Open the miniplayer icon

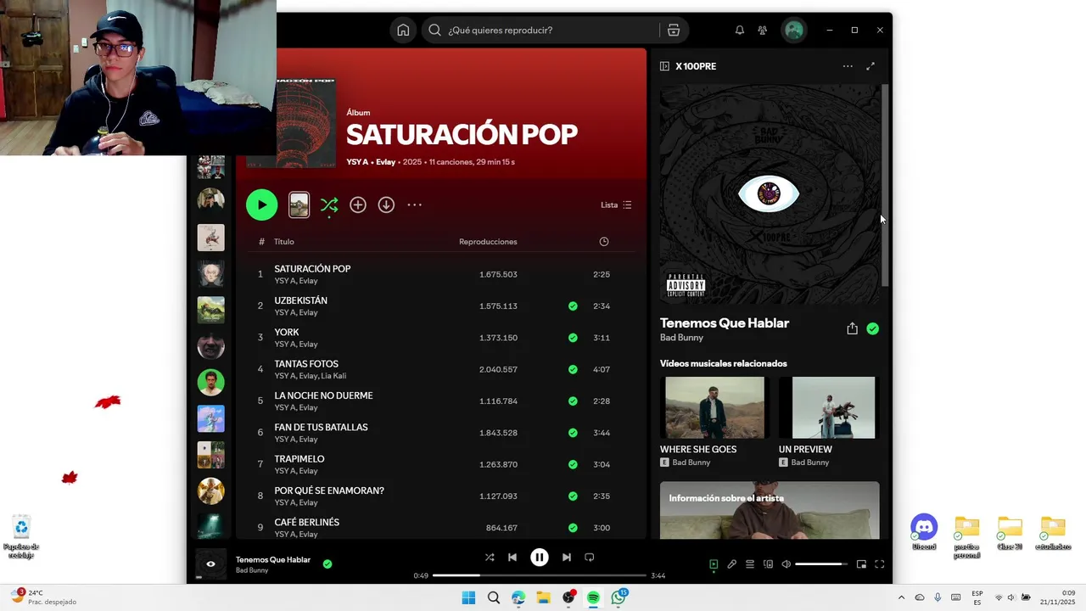(x=861, y=564)
